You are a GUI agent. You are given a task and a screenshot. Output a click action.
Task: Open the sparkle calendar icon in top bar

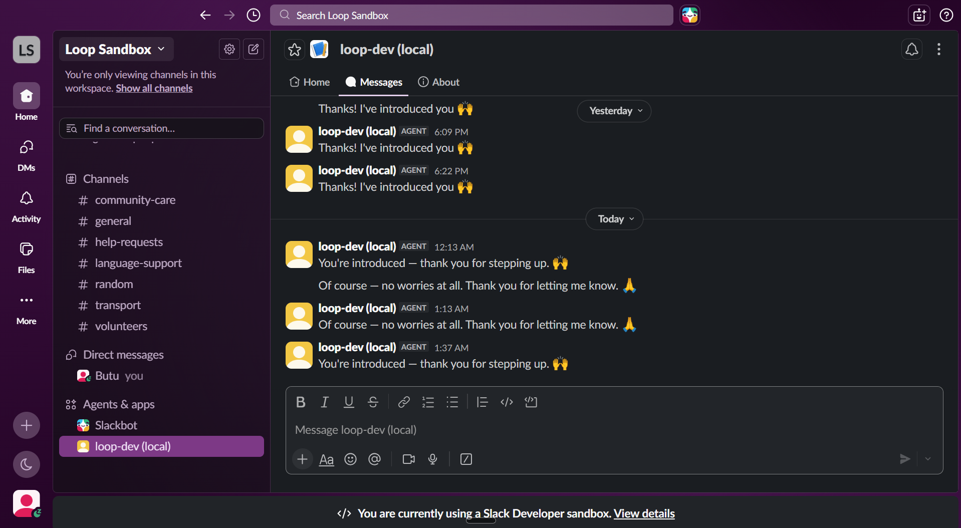pyautogui.click(x=919, y=15)
